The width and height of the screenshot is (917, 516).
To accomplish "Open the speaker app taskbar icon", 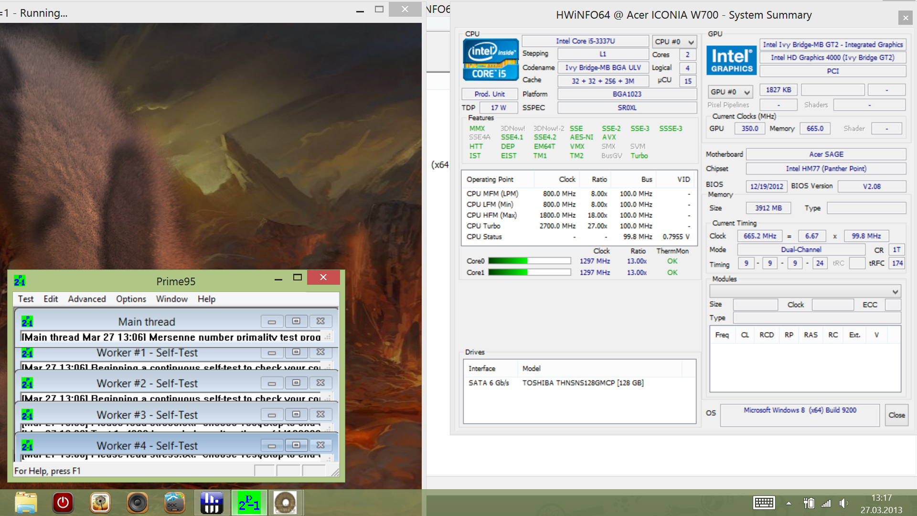I will pyautogui.click(x=138, y=503).
